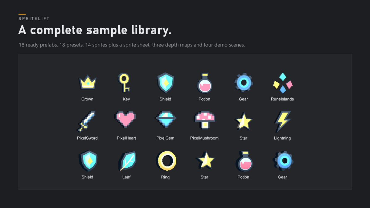Click the cyan Leaf sprite icon

point(127,161)
